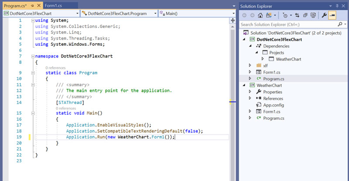Click the 0 references link above Program class
The image size is (349, 181).
[x=55, y=68]
